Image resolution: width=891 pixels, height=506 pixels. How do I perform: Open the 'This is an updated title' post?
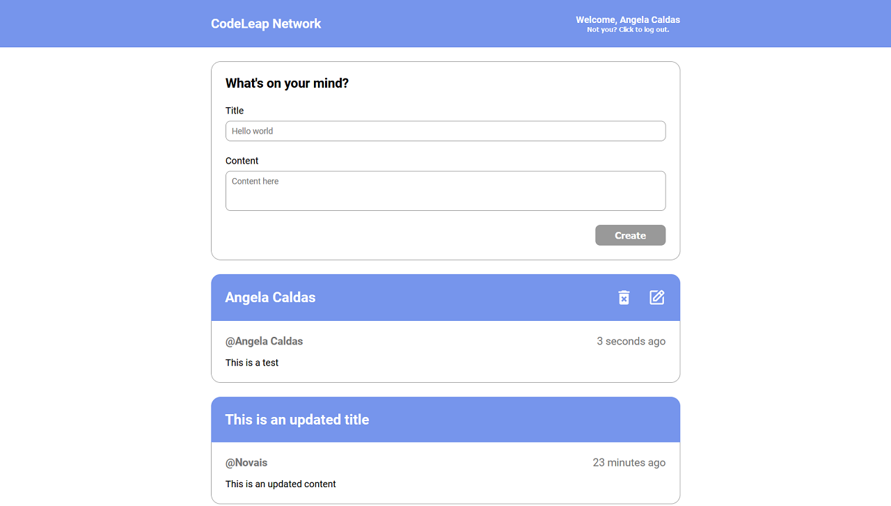297,420
